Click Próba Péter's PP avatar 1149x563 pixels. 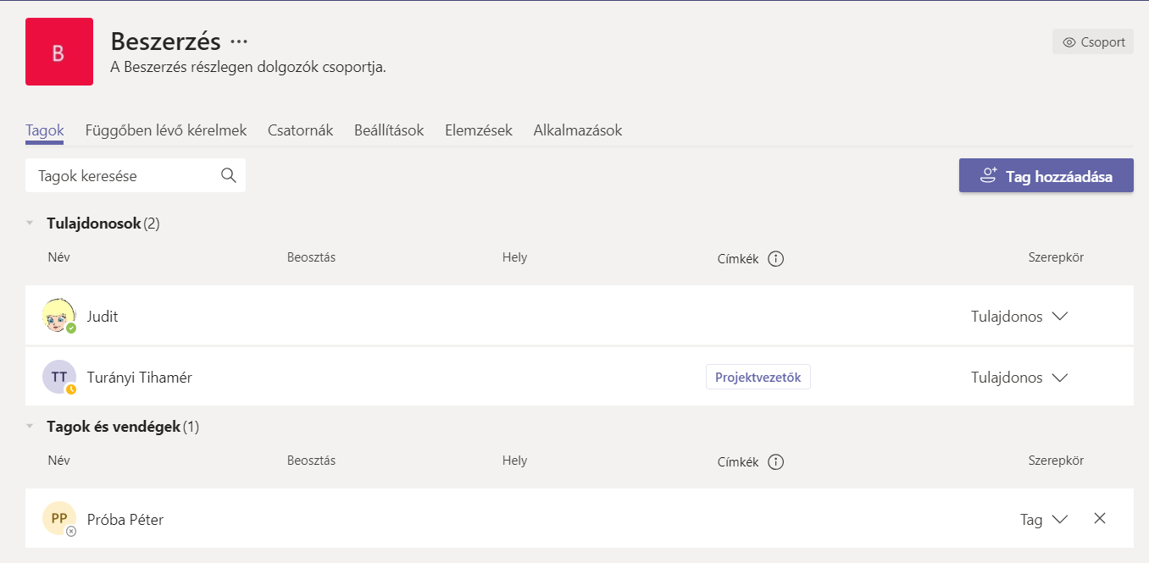pos(58,519)
